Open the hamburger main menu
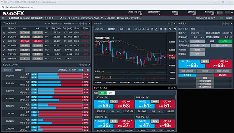Image resolution: width=234 pixels, height=133 pixels. click(3, 18)
